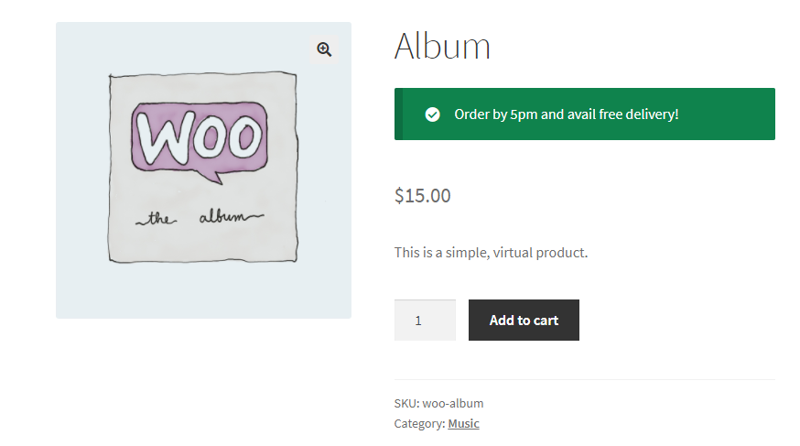Click the light blue image background below cover
800x446 pixels.
(203, 293)
